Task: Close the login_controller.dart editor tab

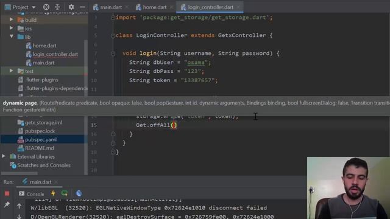Action: tap(238, 7)
